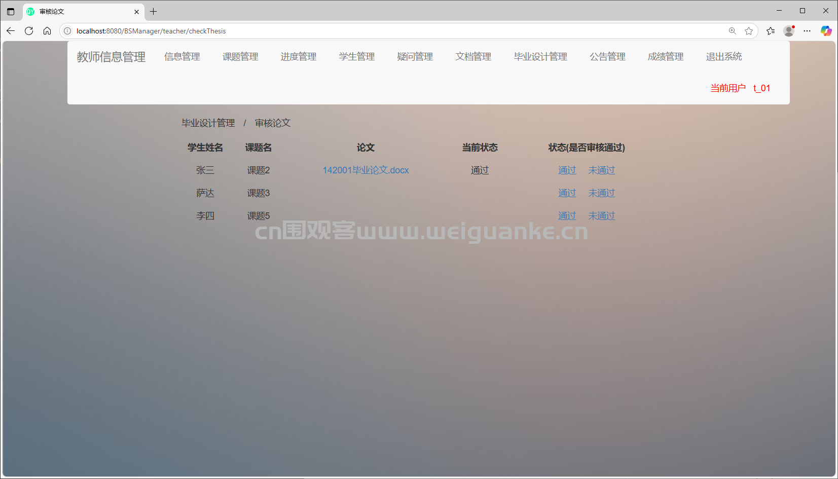This screenshot has width=838, height=479.
Task: Select the 审核论文 browser tab
Action: coord(84,12)
